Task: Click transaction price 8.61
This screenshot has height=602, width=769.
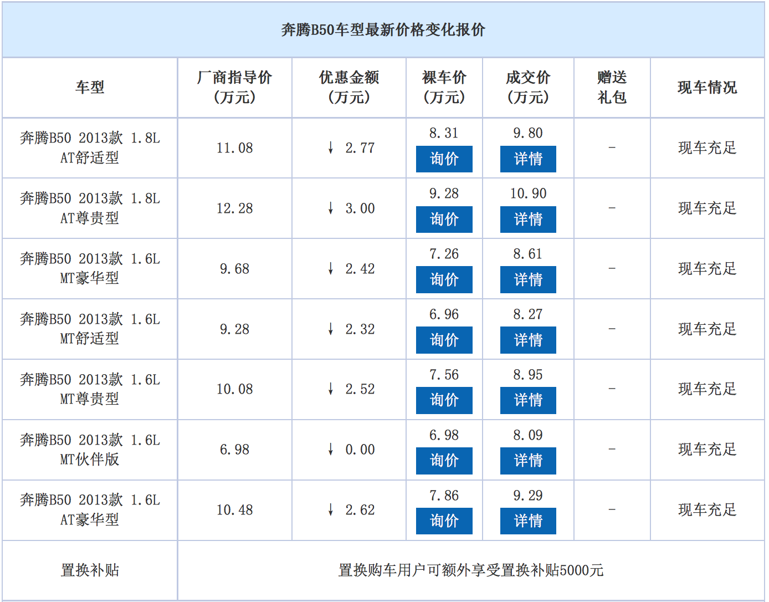Action: point(528,254)
